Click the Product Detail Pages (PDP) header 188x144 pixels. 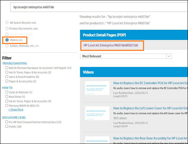click(x=134, y=35)
